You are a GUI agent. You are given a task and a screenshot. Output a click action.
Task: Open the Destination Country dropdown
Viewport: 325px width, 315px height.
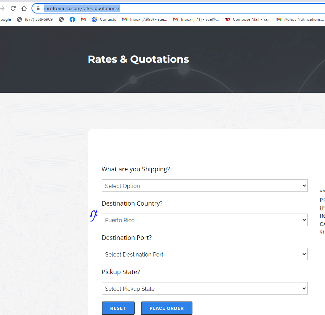click(204, 220)
